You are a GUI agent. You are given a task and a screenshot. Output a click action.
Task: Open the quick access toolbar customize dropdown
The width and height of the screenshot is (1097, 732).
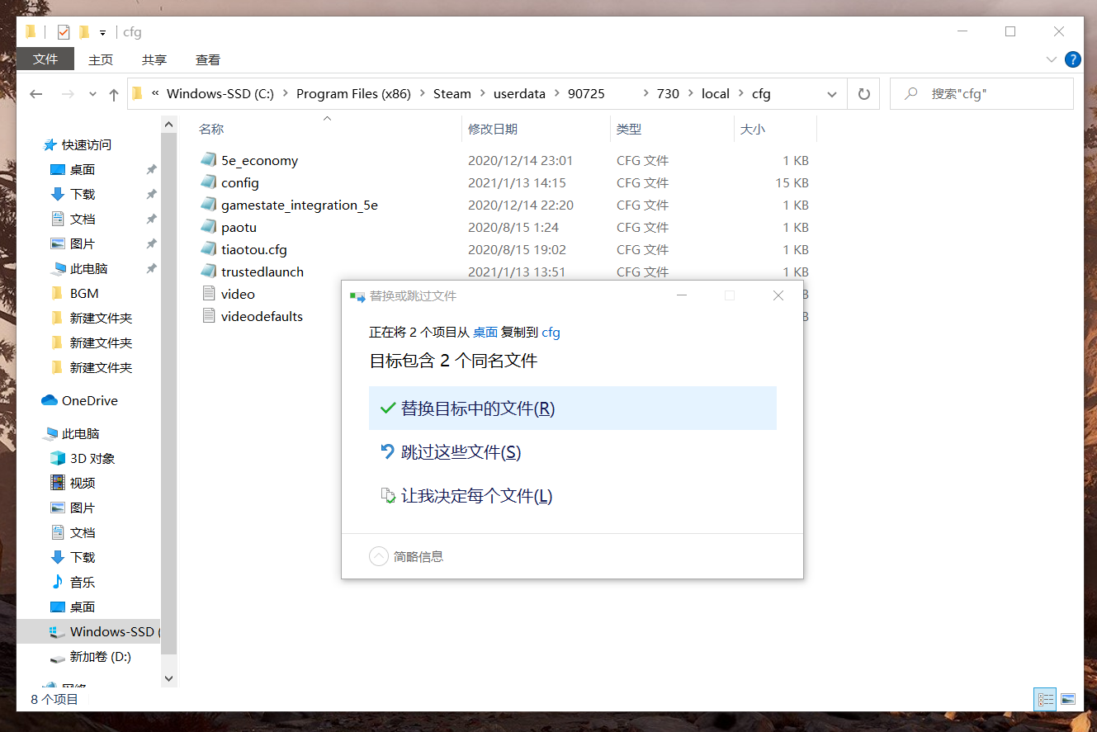(102, 31)
